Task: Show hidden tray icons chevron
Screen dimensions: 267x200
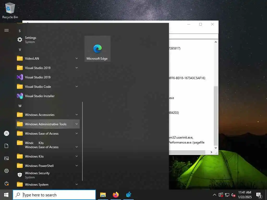Action: 215,195
